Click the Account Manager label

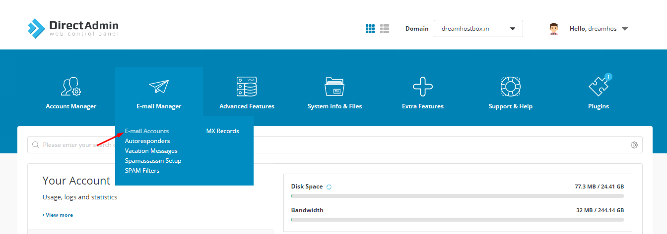[71, 106]
